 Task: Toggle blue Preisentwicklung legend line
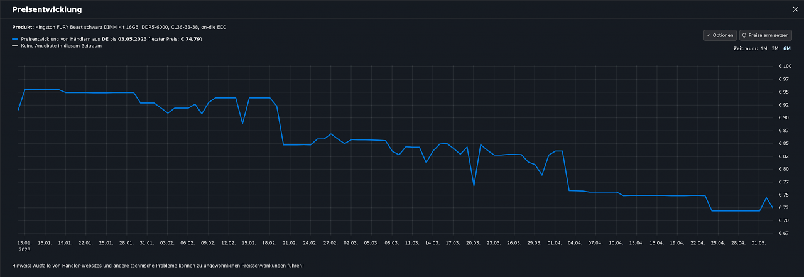click(15, 39)
